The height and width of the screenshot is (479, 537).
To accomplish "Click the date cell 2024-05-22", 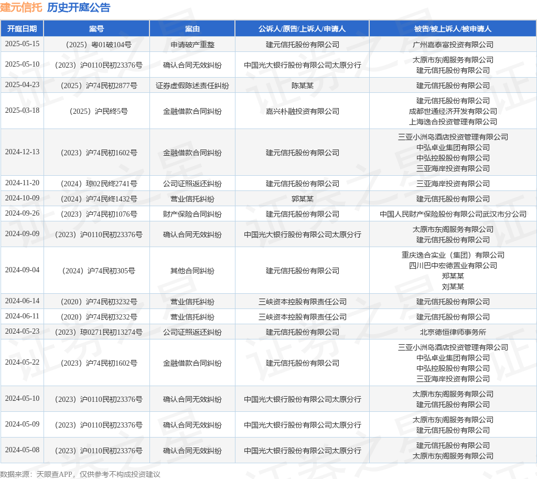I will point(22,362).
